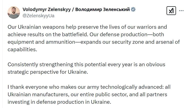The image size is (187, 108).
Task: Click the word "battlefield" in the post
Action: 75,34
